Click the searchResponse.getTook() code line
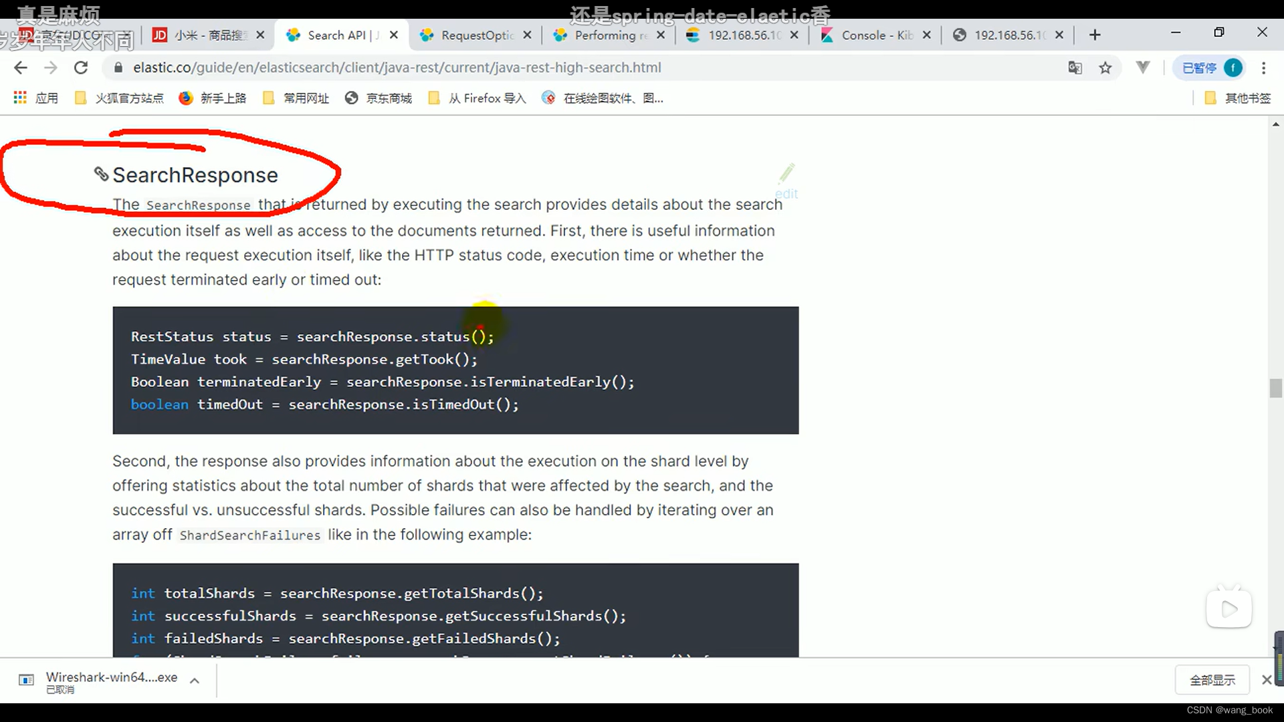 point(304,359)
